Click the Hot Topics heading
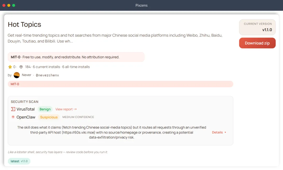The width and height of the screenshot is (283, 170). tap(25, 24)
